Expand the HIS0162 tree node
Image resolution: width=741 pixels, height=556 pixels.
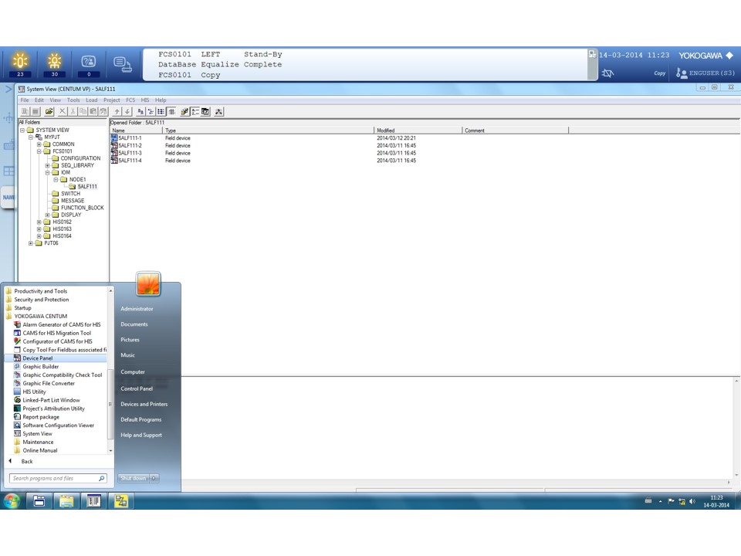tap(37, 222)
